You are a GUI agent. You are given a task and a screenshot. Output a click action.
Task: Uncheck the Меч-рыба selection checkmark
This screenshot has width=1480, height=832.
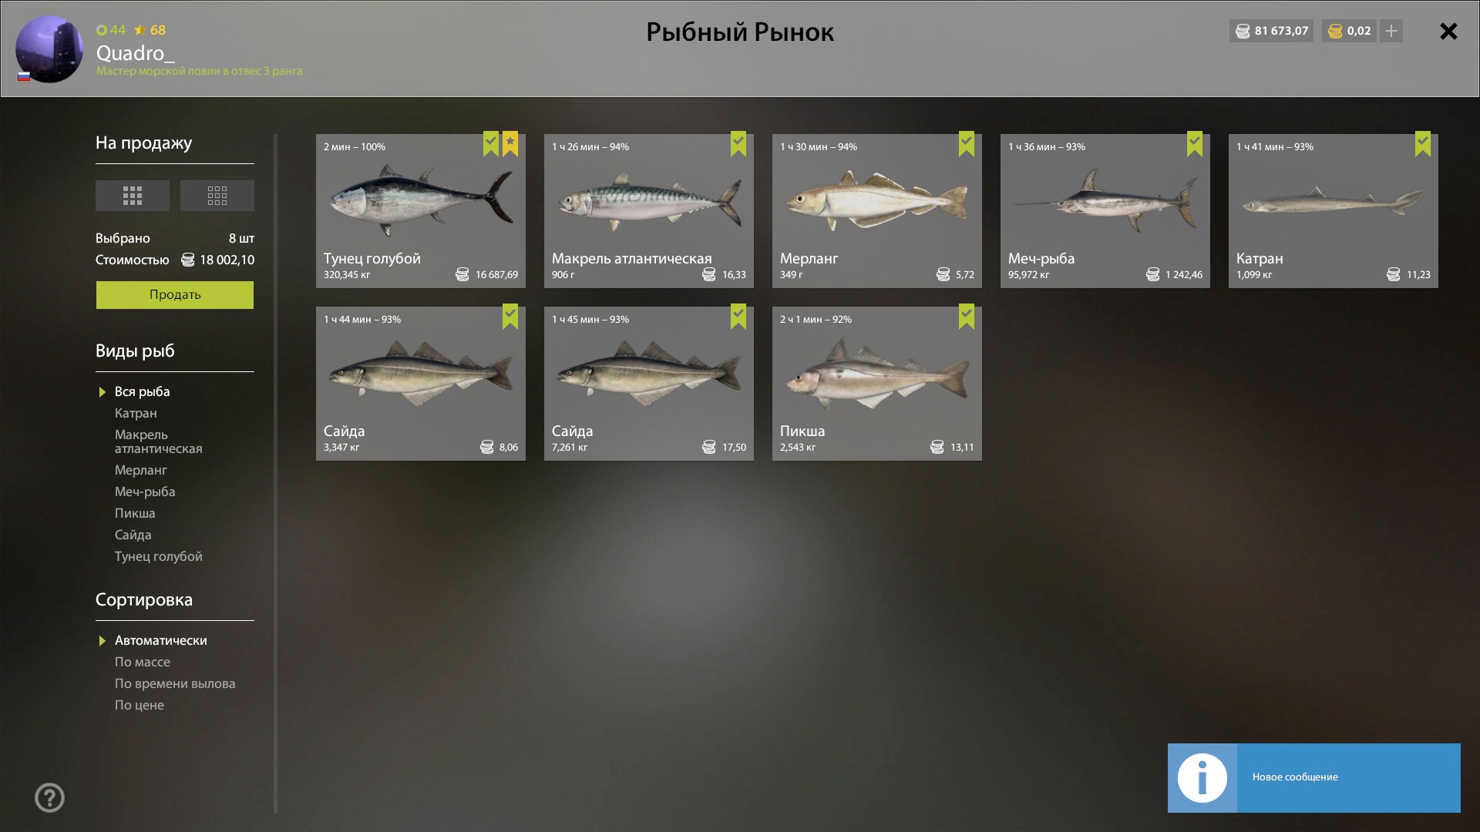coord(1195,144)
